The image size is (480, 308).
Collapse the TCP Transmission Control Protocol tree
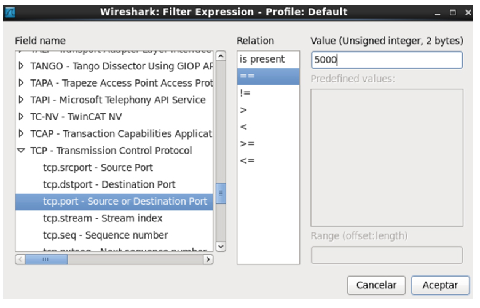point(21,151)
